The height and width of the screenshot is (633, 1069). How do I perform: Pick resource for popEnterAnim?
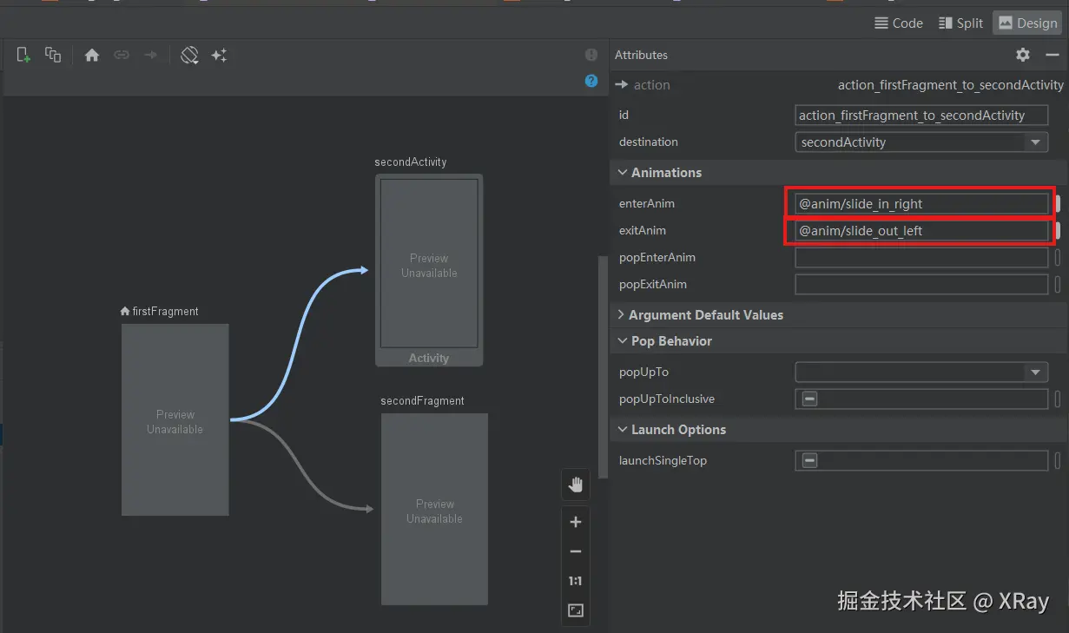(1058, 258)
